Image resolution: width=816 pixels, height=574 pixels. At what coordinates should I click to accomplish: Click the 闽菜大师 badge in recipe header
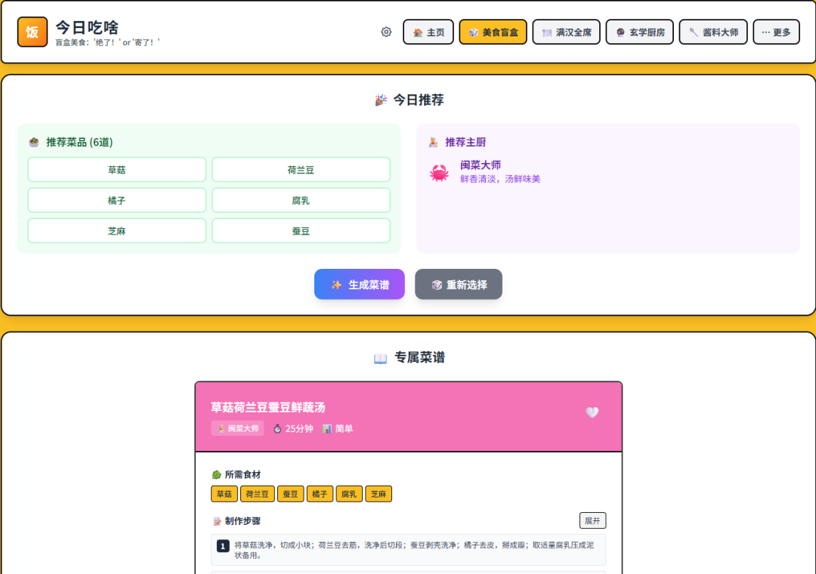[237, 428]
